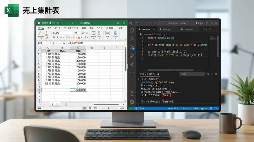Open the Run and Debug icon in activity bar
The width and height of the screenshot is (254, 142).
(x=132, y=56)
